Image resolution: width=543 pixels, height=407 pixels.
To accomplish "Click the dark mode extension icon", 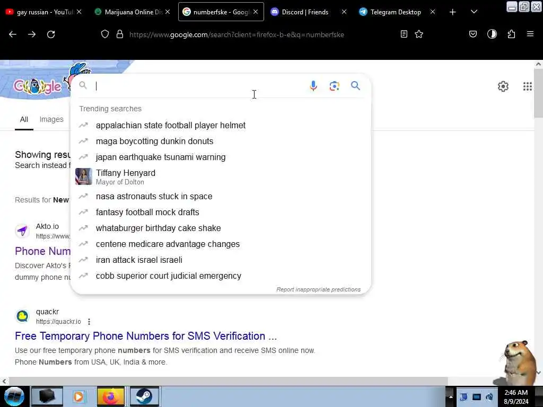I will [492, 34].
